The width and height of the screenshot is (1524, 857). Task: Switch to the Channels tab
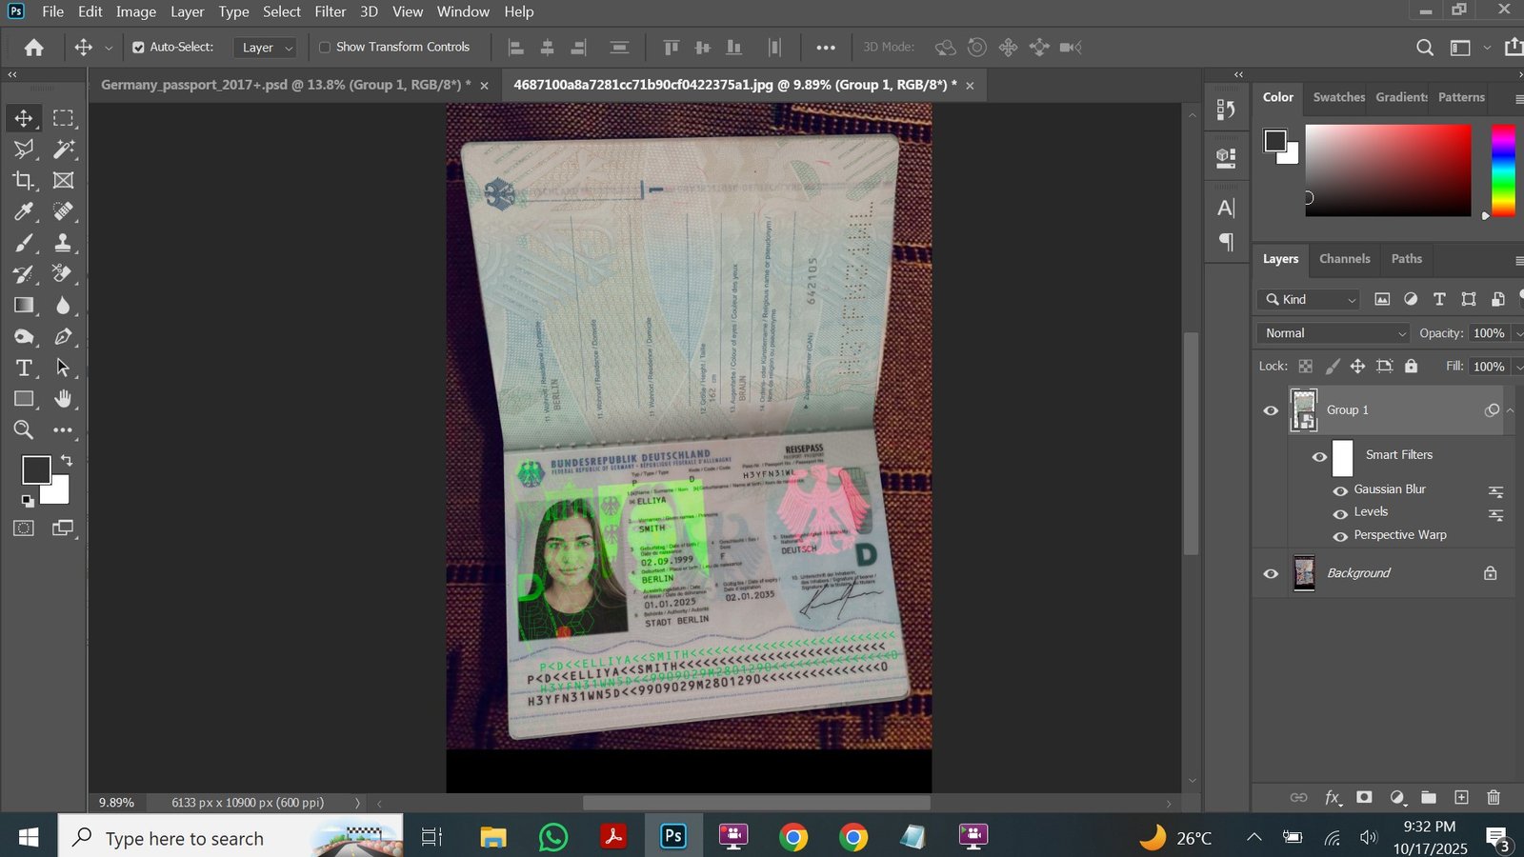(1344, 259)
